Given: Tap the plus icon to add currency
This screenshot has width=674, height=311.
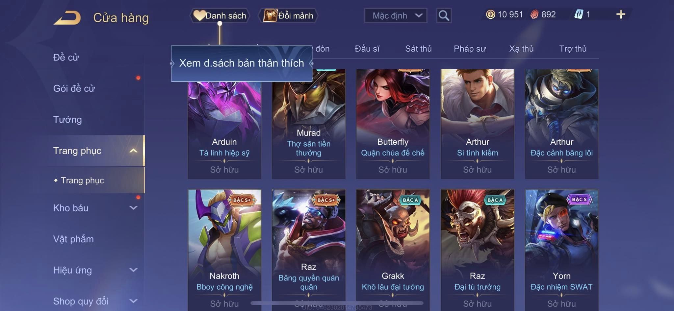Looking at the screenshot, I should (x=621, y=14).
